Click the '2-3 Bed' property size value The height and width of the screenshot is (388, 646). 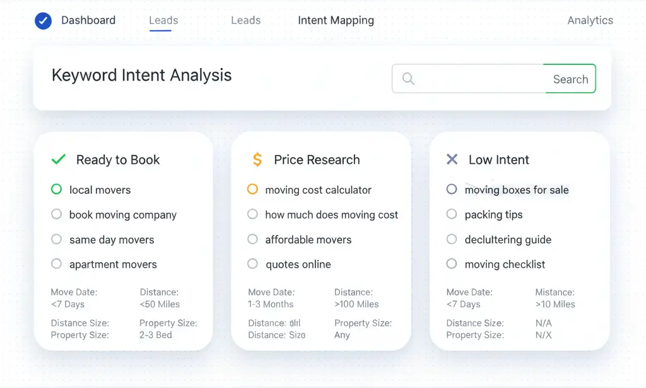coord(155,335)
